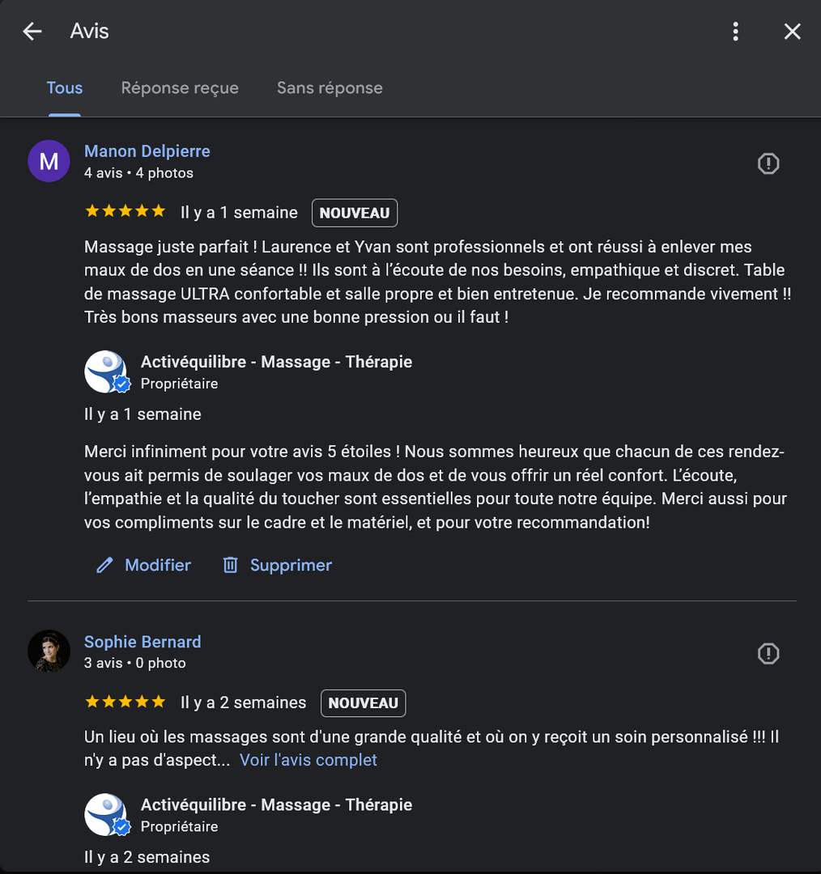The width and height of the screenshot is (821, 874).
Task: Click the trash icon to delete reply
Action: [x=231, y=565]
